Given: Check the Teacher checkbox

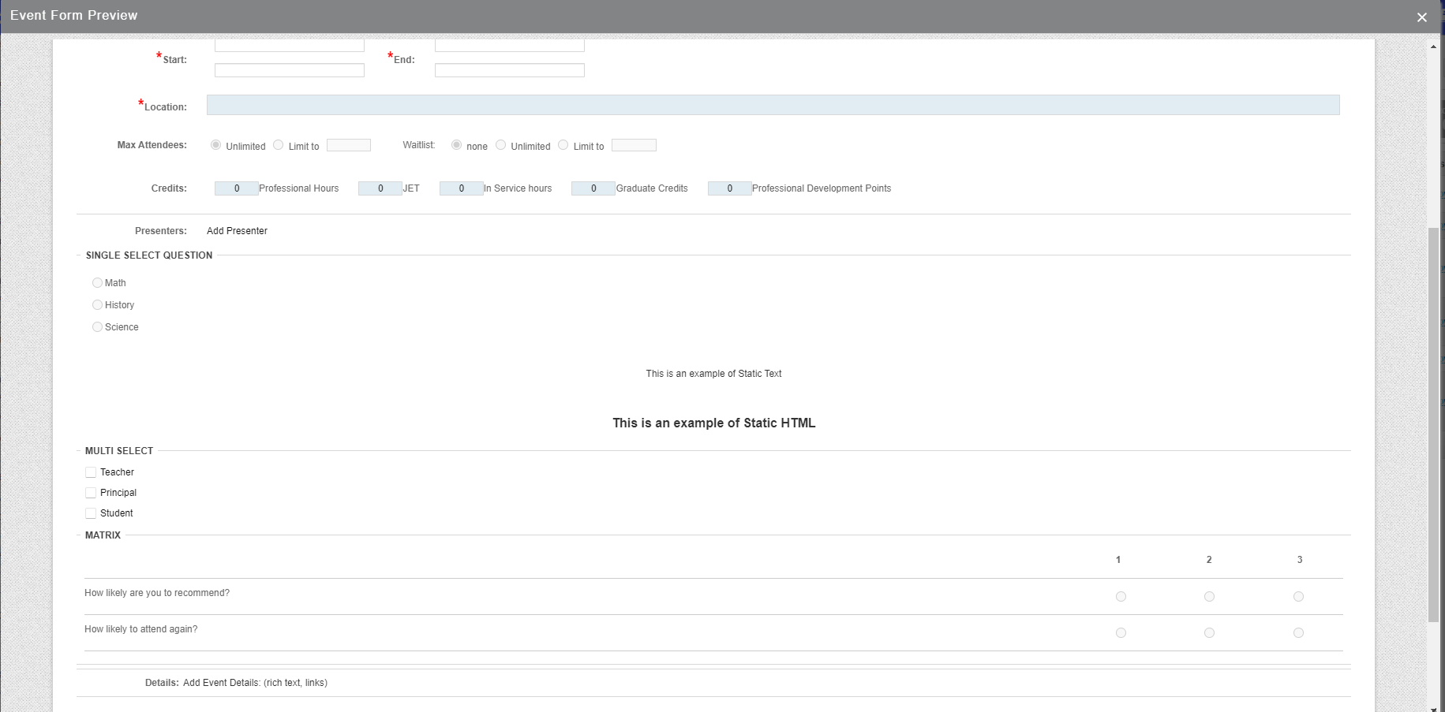Looking at the screenshot, I should (91, 472).
